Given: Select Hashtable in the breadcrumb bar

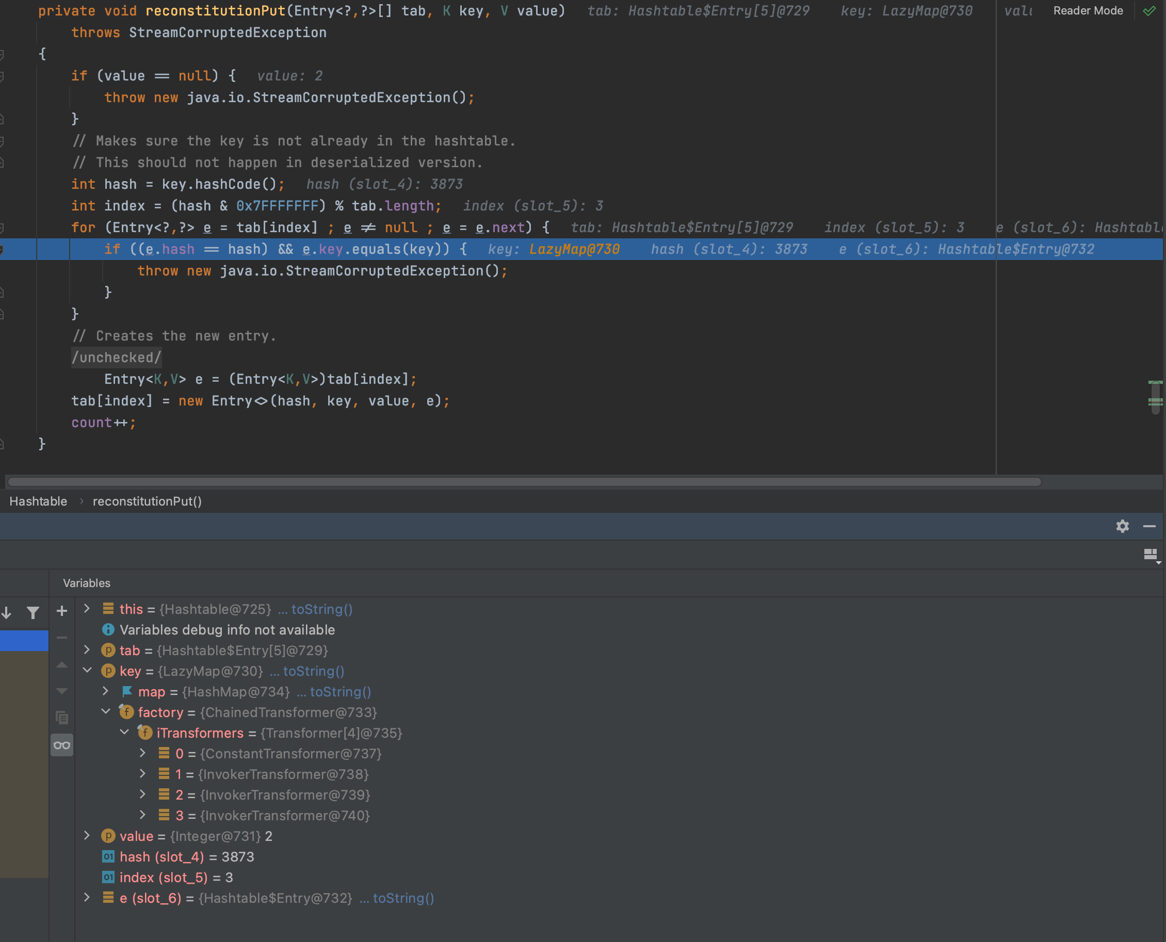Looking at the screenshot, I should (38, 501).
